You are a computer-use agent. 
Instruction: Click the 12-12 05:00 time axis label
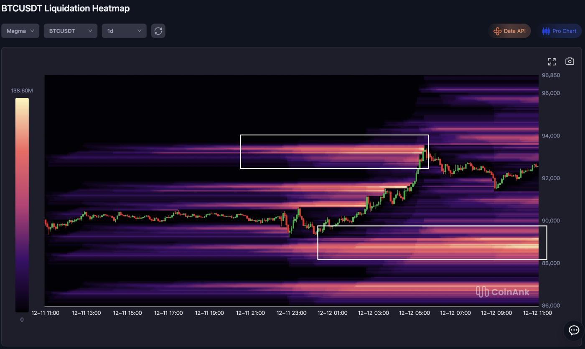(x=414, y=313)
